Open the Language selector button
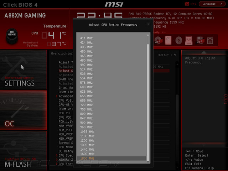This screenshot has height=171, width=228. tap(209, 4)
